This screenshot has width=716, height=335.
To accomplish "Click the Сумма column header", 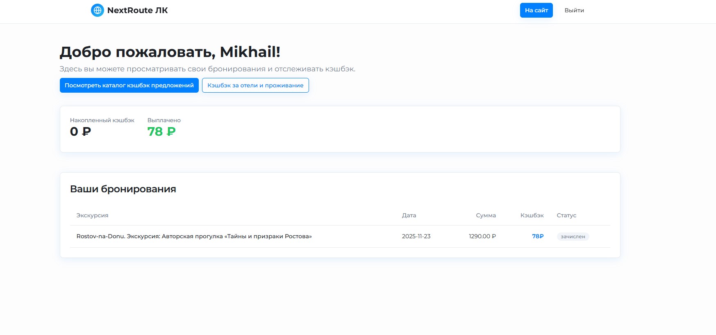I will click(x=486, y=215).
